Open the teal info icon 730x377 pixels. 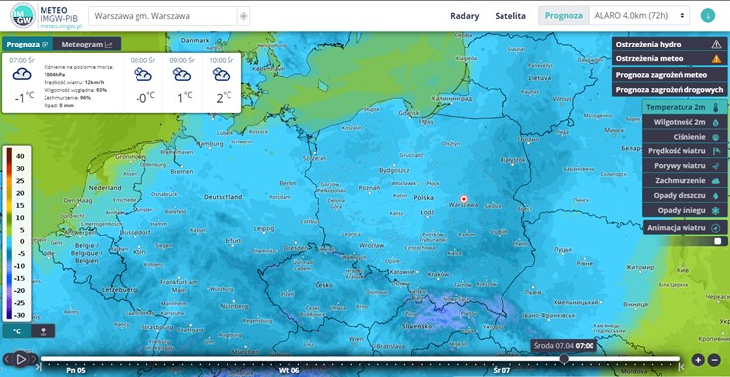pyautogui.click(x=707, y=16)
